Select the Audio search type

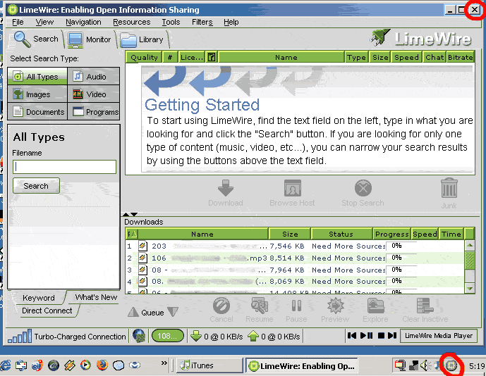click(94, 77)
